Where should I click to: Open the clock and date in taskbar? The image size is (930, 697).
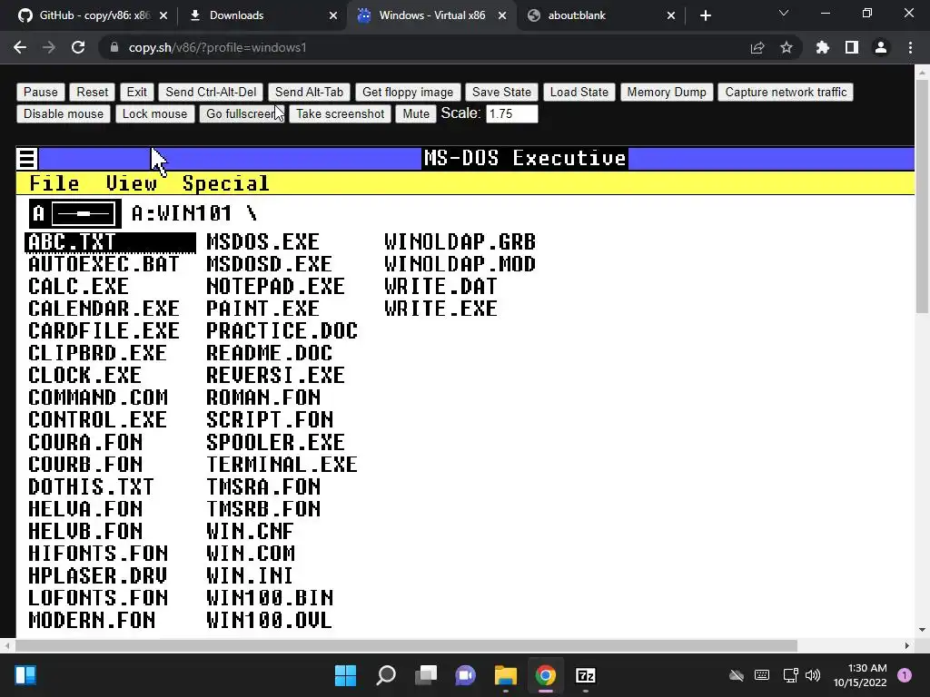tap(860, 675)
